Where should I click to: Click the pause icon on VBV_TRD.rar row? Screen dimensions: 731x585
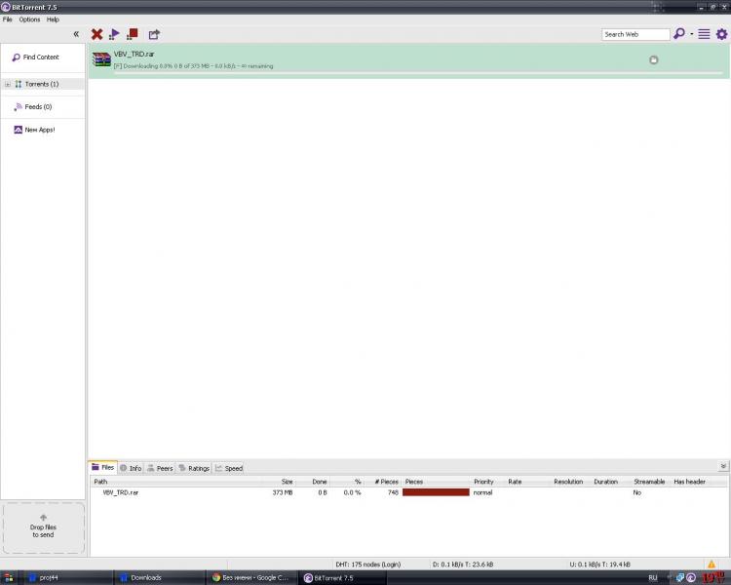[x=653, y=59]
